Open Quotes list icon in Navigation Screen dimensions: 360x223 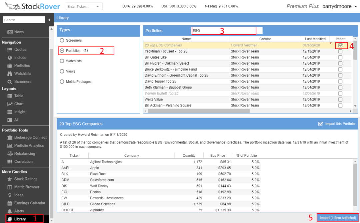click(x=10, y=50)
